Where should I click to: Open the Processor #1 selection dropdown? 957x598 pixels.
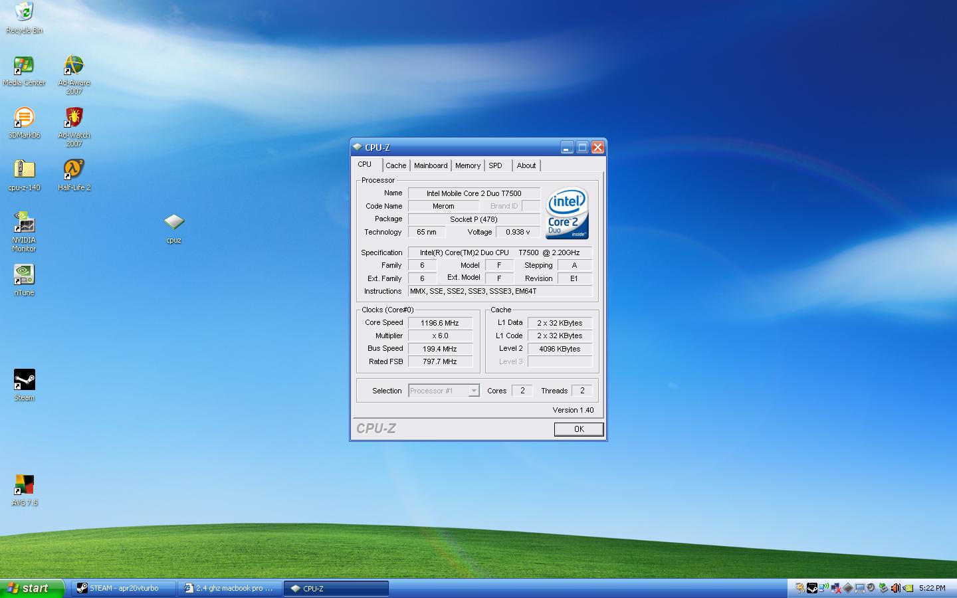(443, 391)
